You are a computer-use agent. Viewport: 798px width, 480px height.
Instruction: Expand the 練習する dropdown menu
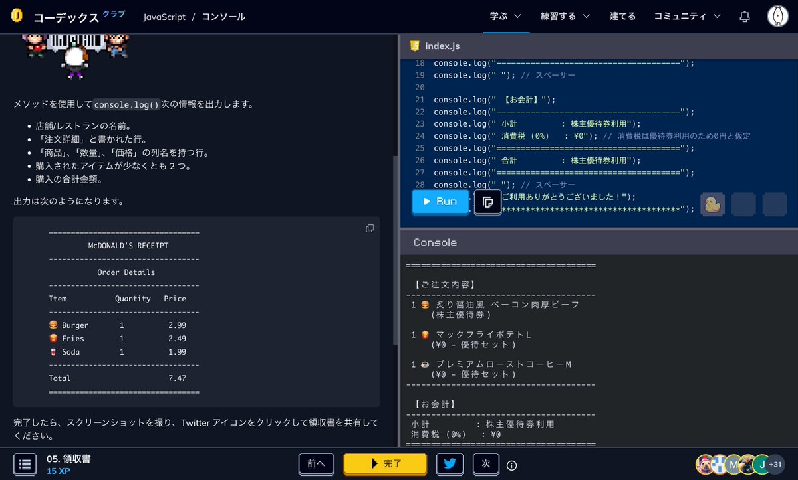pos(565,16)
